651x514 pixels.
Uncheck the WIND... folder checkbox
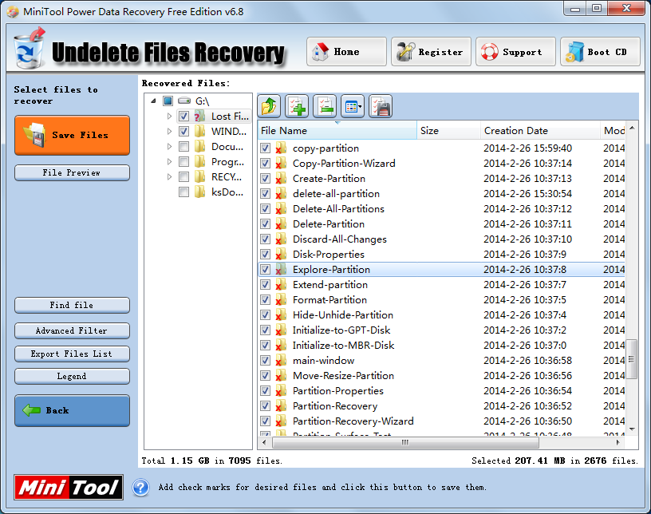(x=184, y=132)
